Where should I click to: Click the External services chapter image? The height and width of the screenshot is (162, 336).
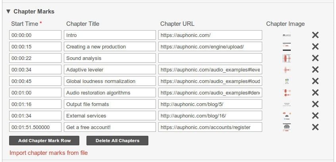pyautogui.click(x=287, y=116)
